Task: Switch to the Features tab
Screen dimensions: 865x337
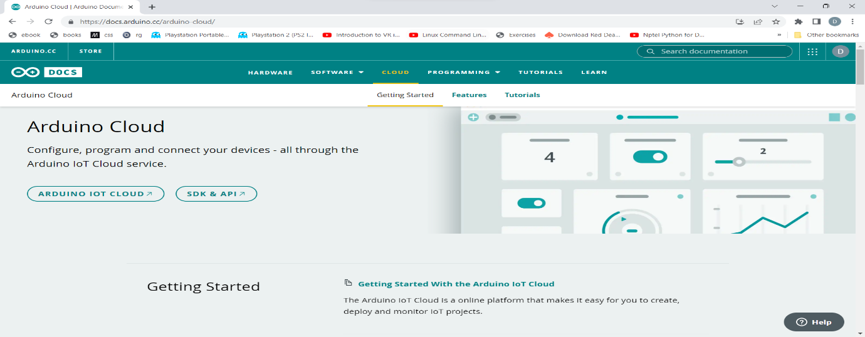Action: click(x=469, y=95)
